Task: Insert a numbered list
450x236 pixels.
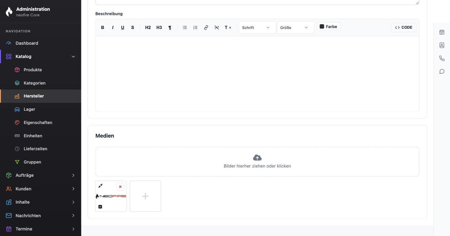Action: (x=195, y=27)
